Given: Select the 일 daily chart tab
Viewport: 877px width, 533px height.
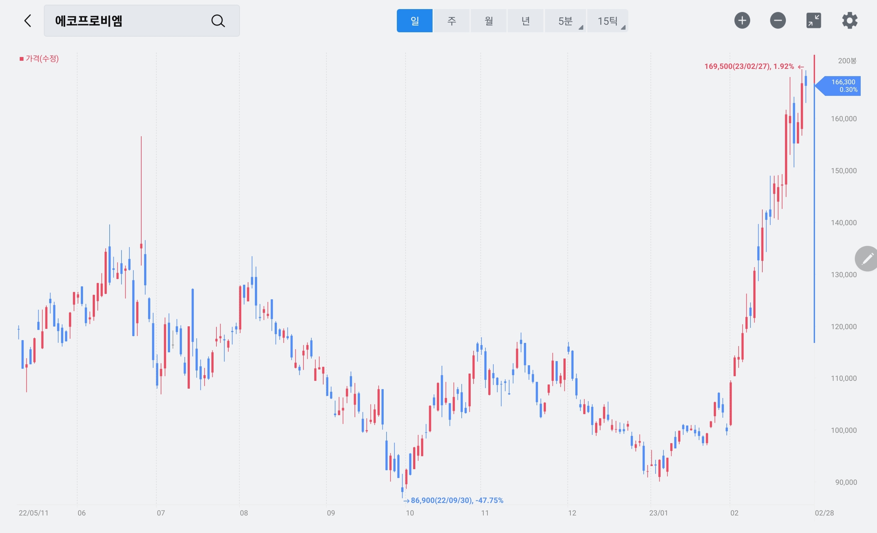Looking at the screenshot, I should 414,21.
